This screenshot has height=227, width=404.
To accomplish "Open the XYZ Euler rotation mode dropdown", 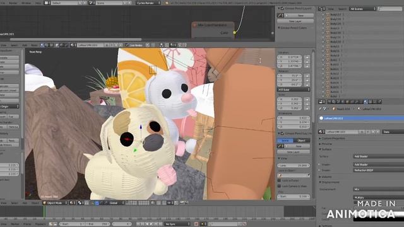I will (x=294, y=90).
